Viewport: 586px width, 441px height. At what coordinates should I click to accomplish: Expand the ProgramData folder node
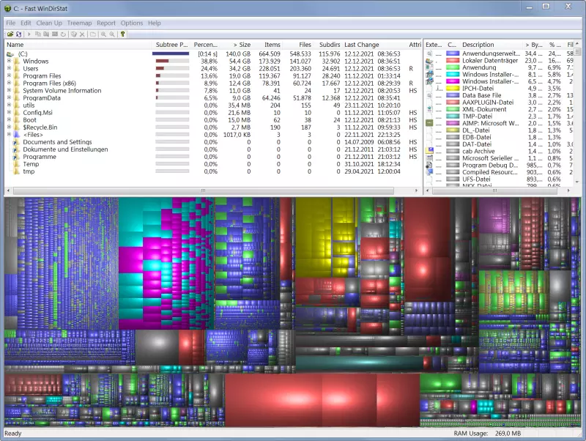[x=9, y=97]
